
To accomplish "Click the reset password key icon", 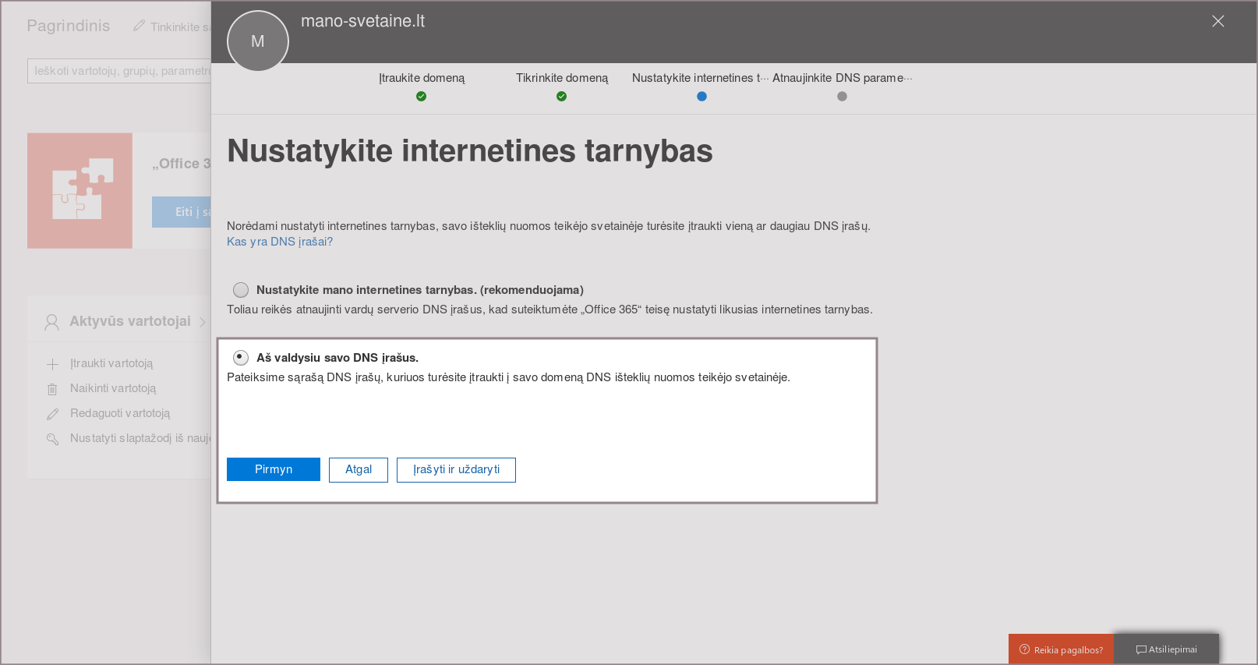I will tap(52, 439).
